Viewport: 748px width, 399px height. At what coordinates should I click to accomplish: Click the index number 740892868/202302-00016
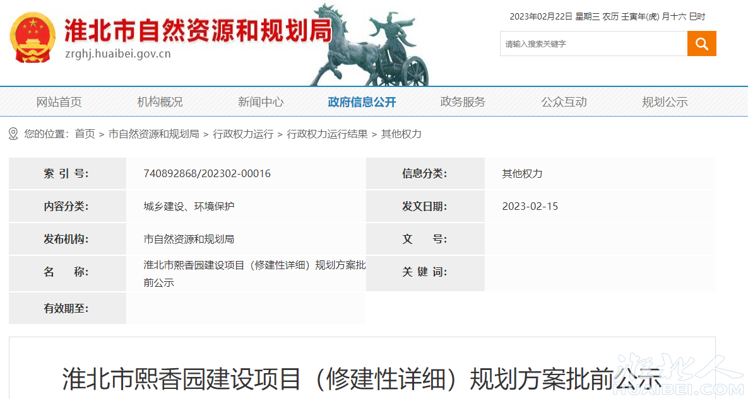207,173
